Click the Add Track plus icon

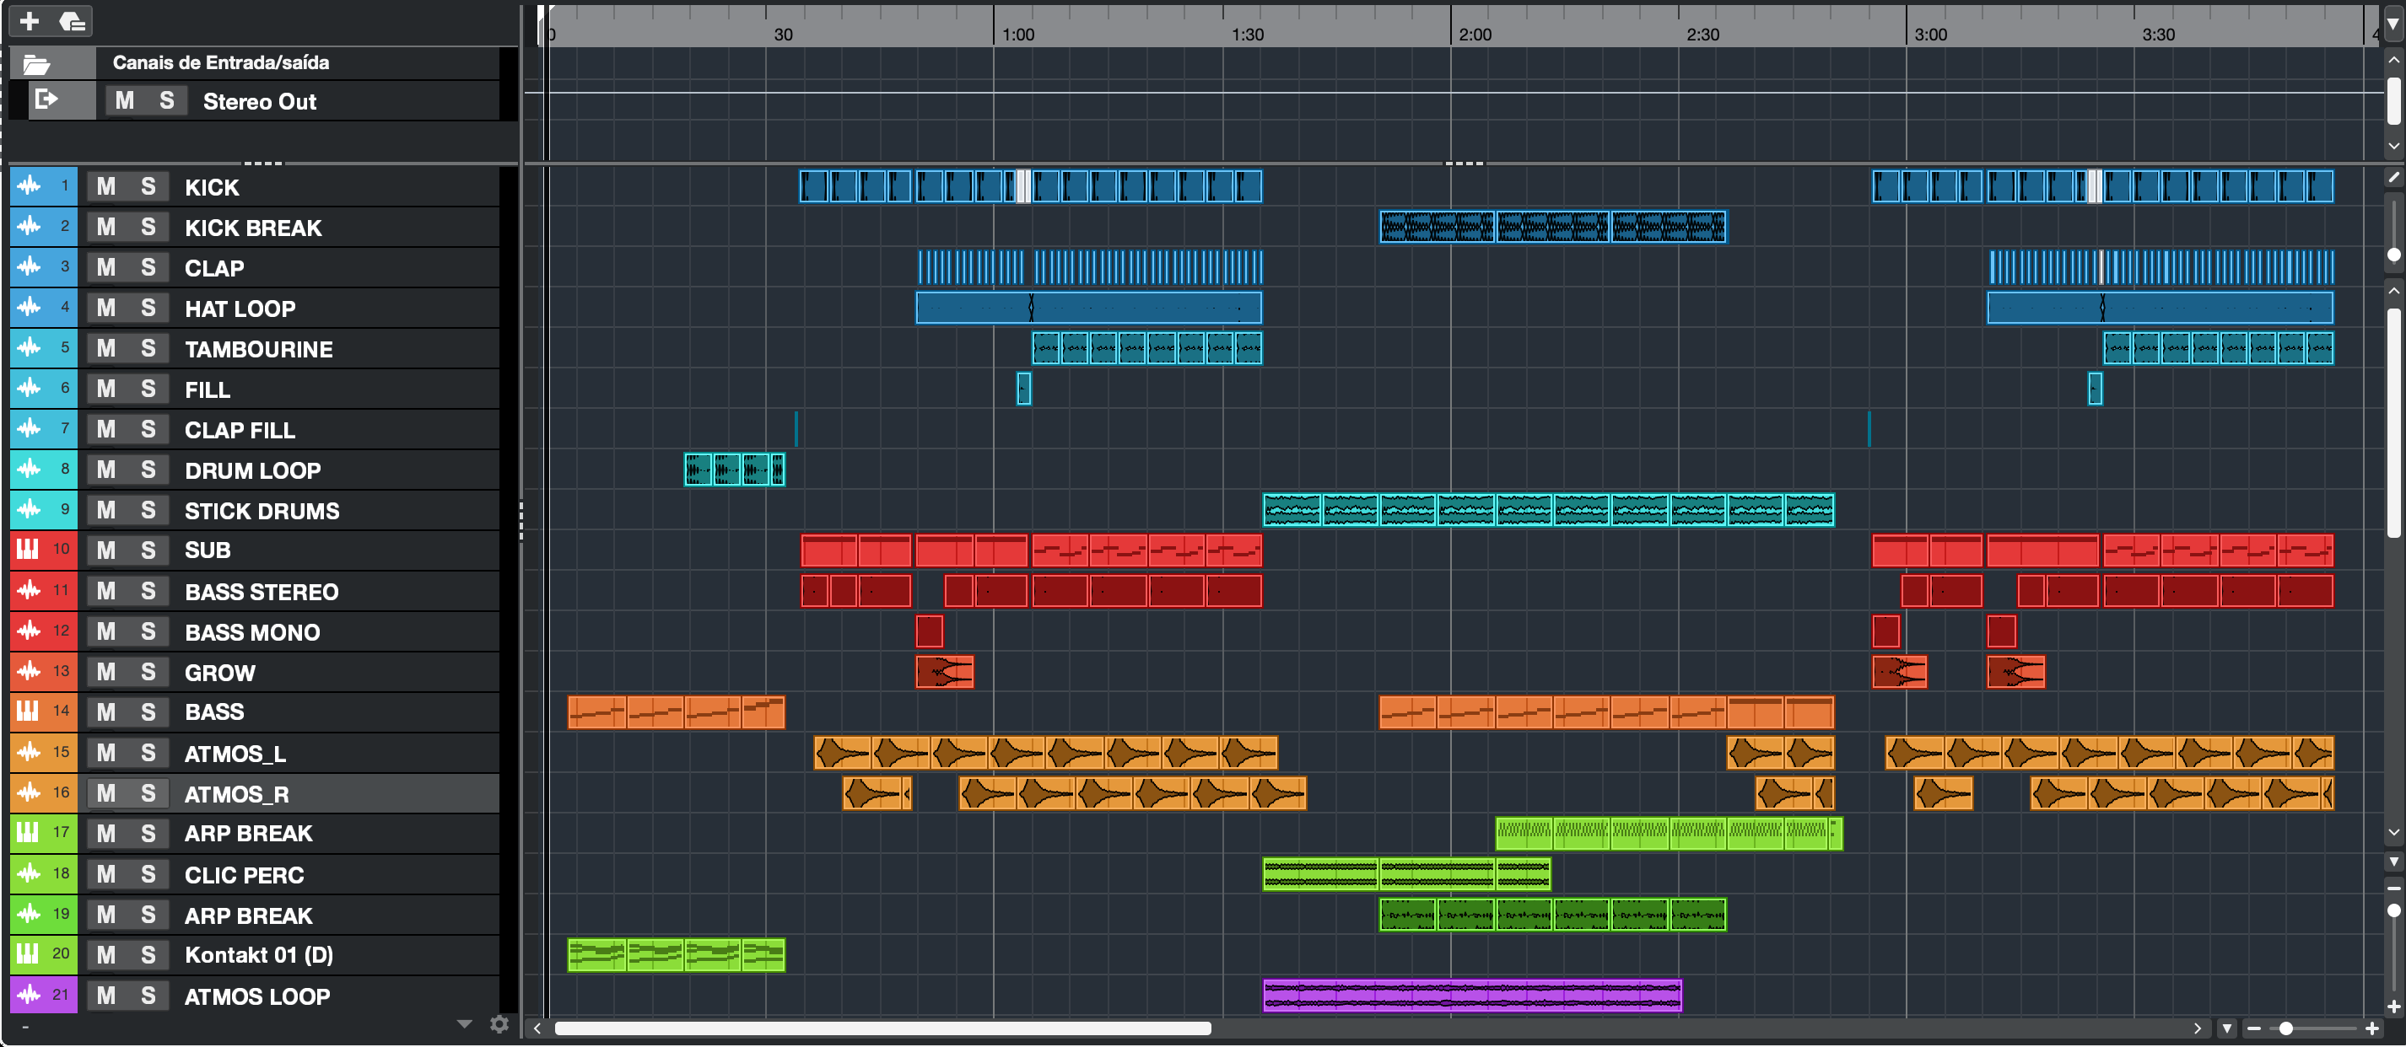click(29, 20)
